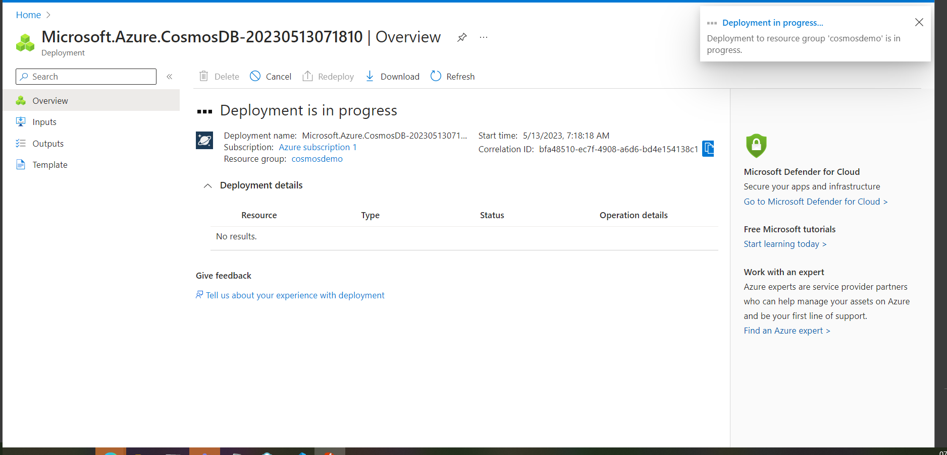Pin the deployment page with pushpin icon
This screenshot has width=947, height=455.
(x=462, y=37)
